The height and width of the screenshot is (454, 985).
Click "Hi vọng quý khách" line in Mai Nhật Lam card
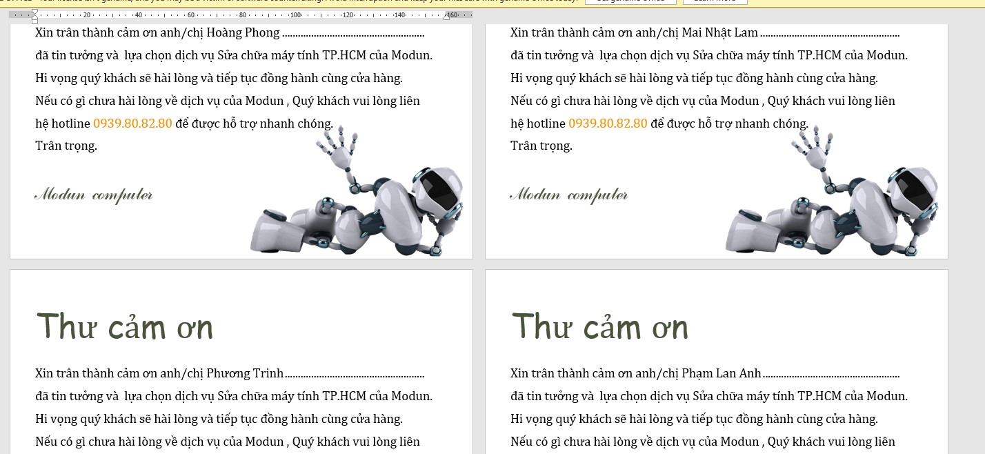[694, 79]
